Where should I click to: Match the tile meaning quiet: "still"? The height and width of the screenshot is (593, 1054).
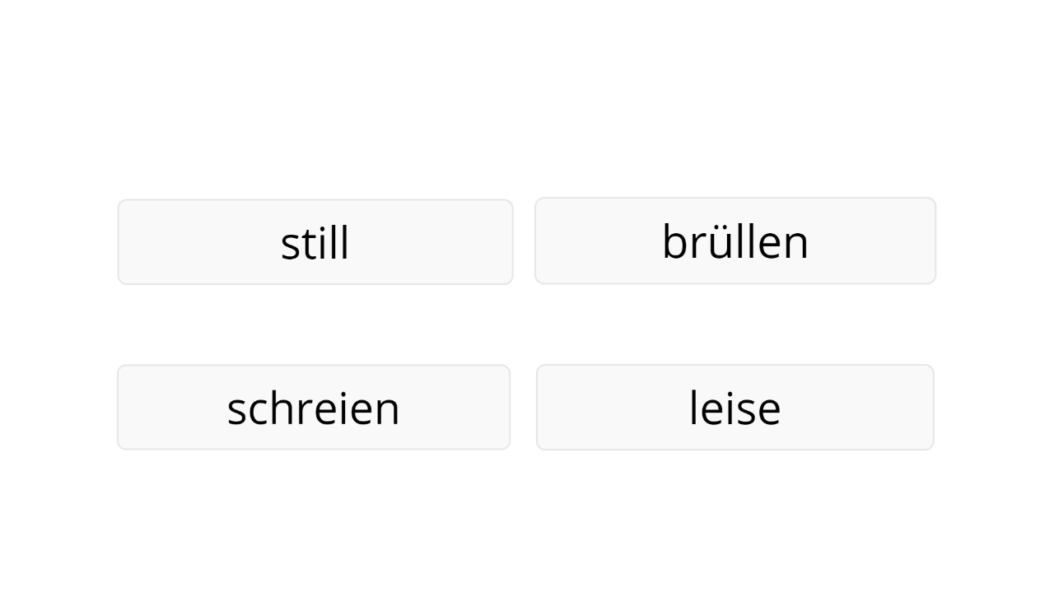pos(315,242)
